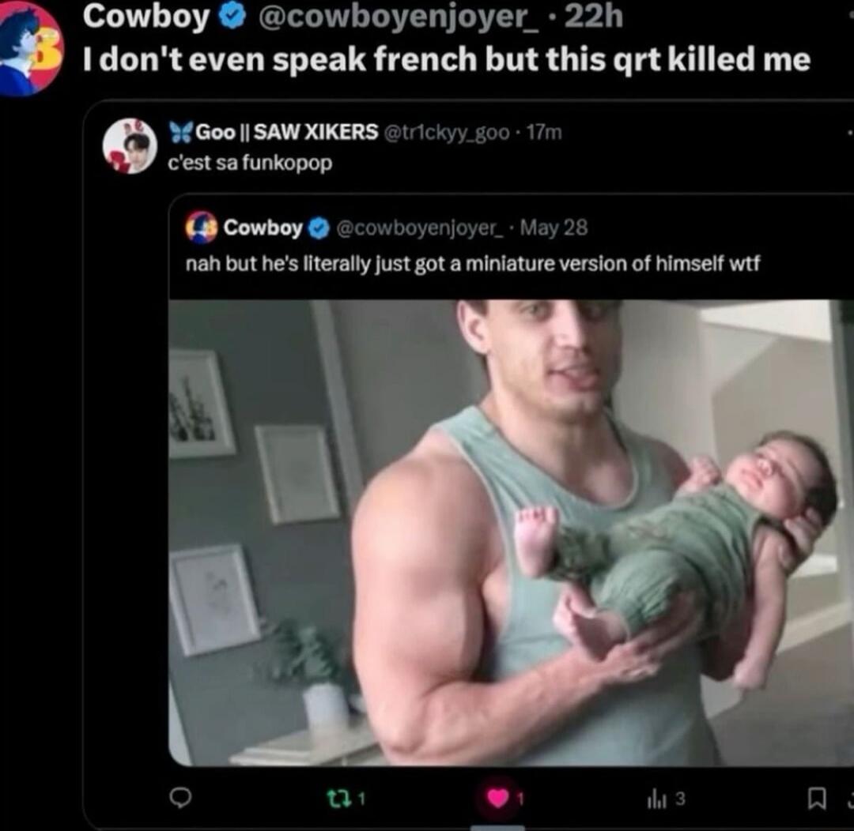
Task: Open Goo's profile picture
Action: point(130,145)
